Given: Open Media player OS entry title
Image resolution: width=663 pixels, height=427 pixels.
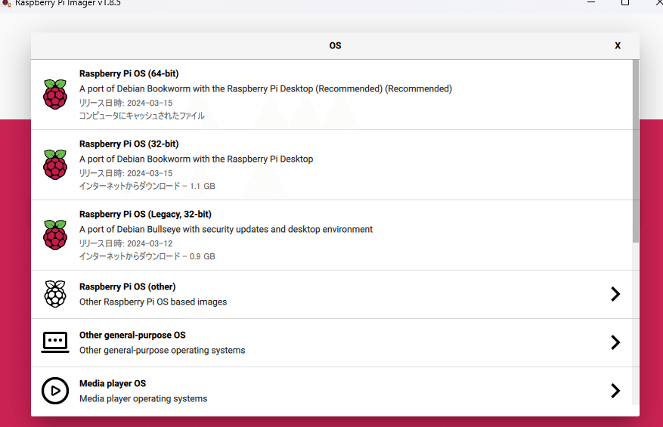Looking at the screenshot, I should coord(113,383).
